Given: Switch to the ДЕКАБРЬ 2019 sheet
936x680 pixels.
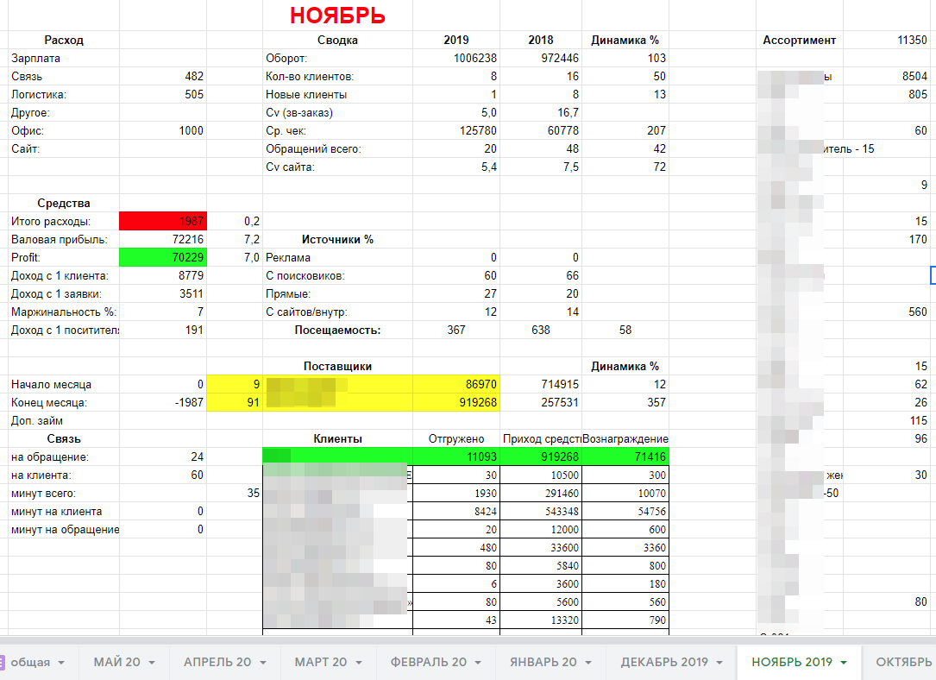Looking at the screenshot, I should click(663, 662).
